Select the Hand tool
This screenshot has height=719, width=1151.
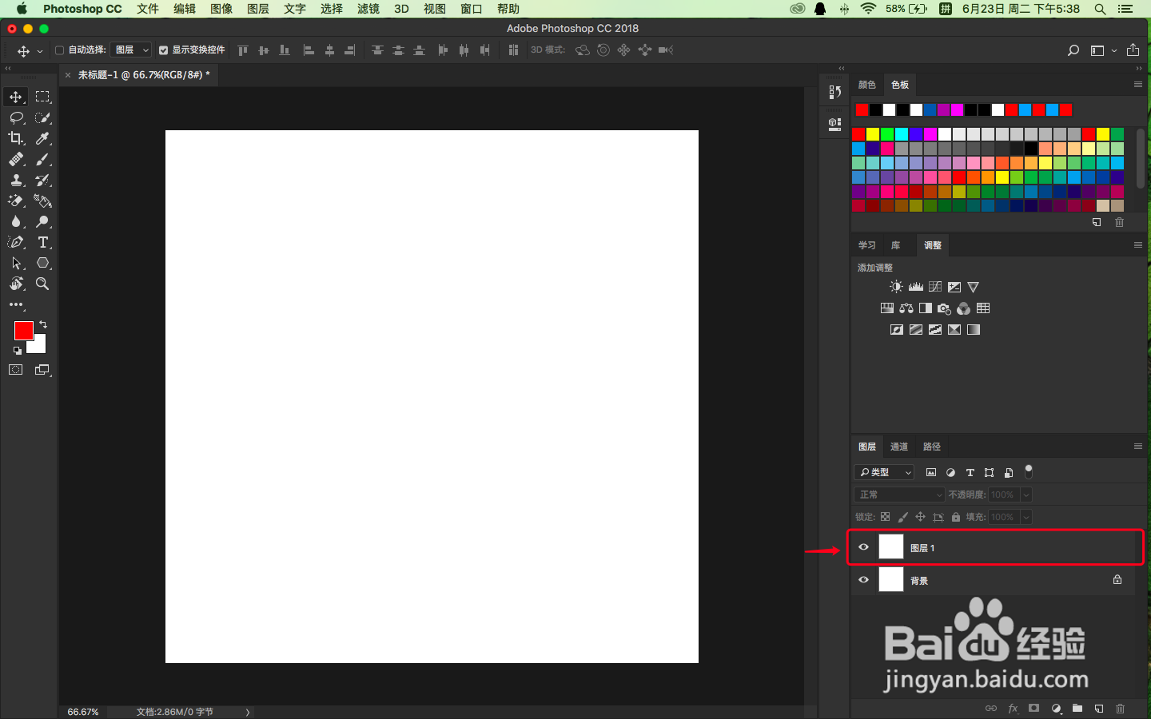click(16, 284)
